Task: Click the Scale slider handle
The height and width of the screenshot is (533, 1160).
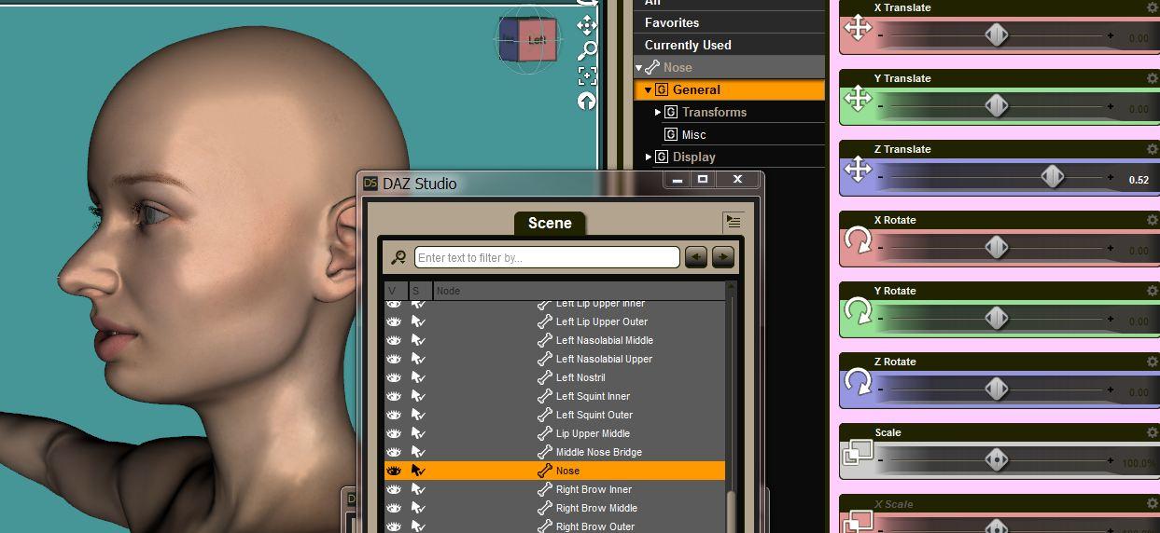Action: (997, 459)
